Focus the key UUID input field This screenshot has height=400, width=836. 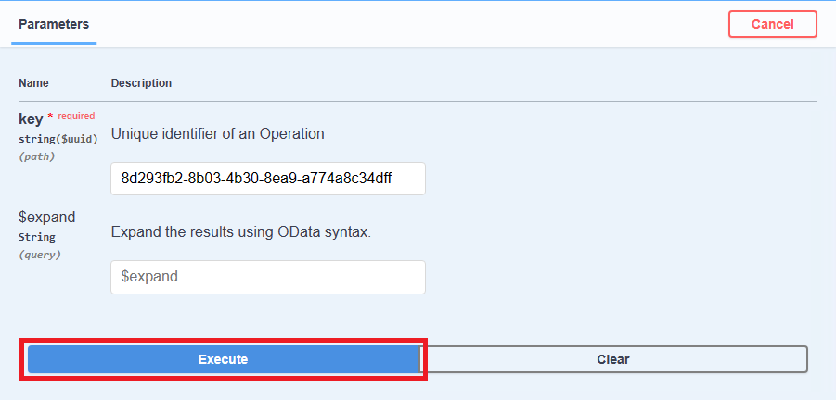[267, 179]
